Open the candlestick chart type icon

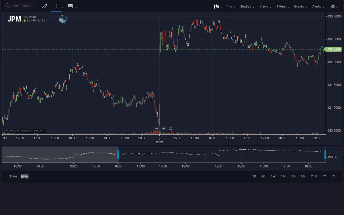216,6
